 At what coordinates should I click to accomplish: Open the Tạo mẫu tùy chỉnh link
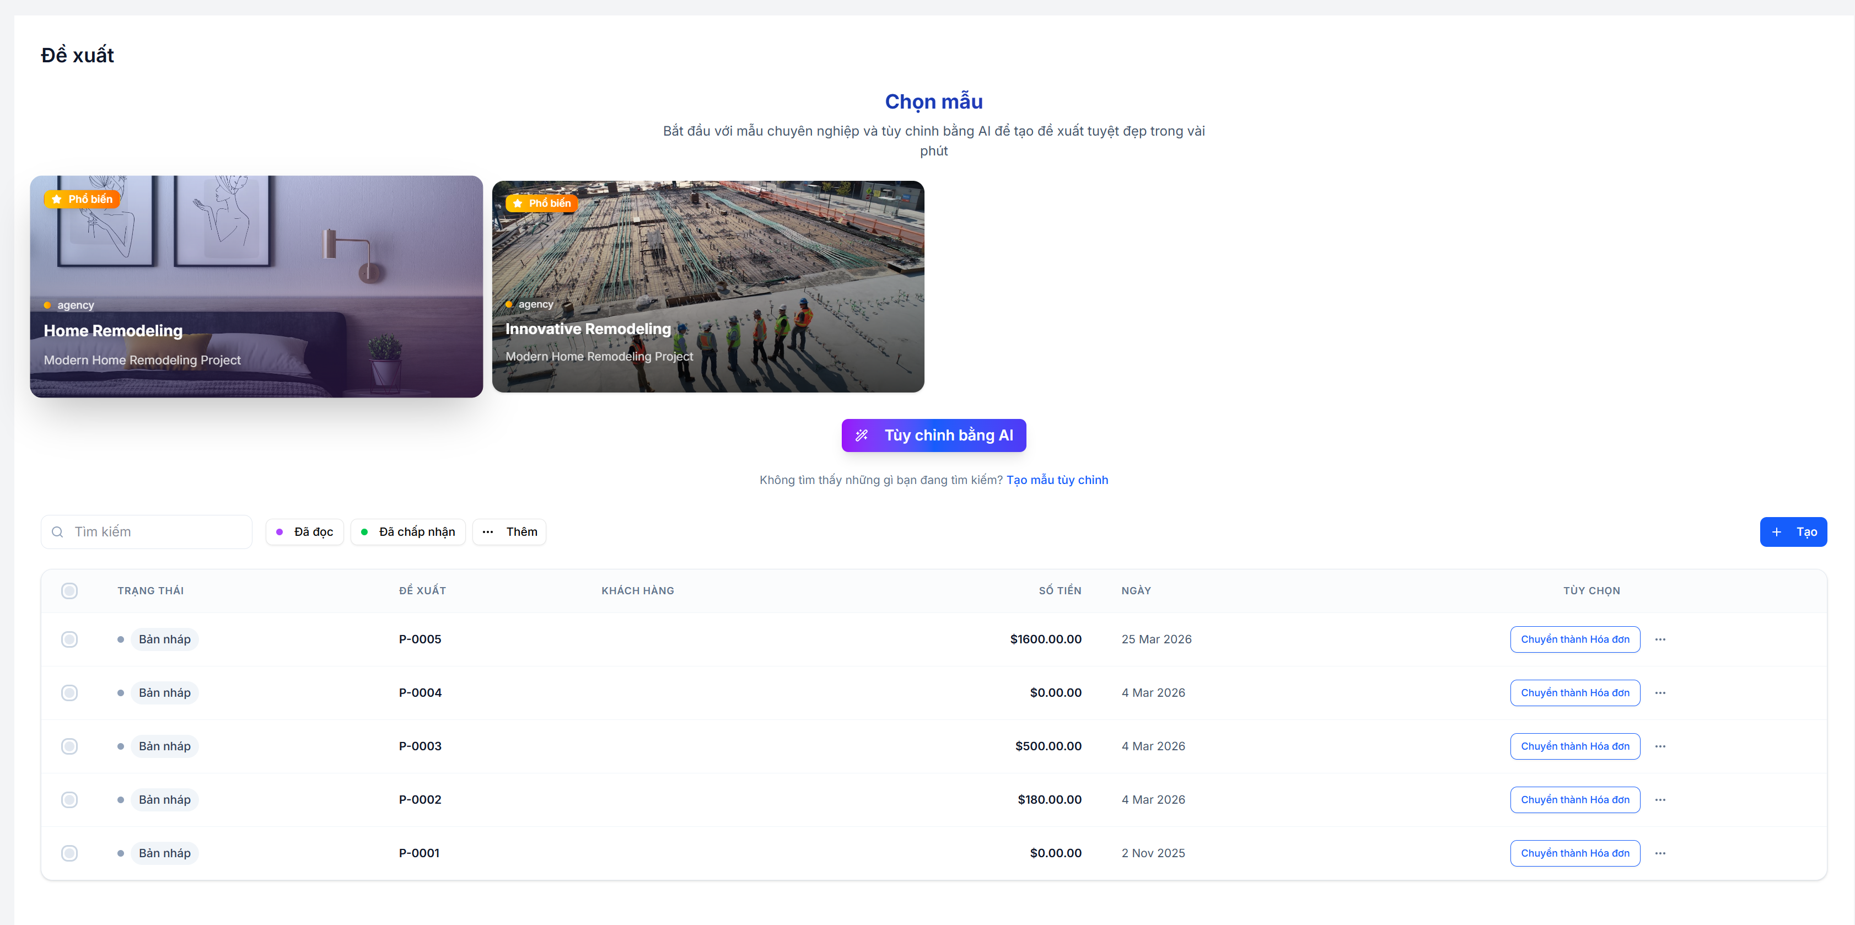point(1056,480)
